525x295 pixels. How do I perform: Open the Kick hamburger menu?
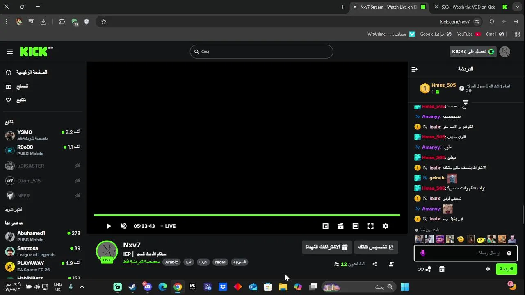pos(10,52)
